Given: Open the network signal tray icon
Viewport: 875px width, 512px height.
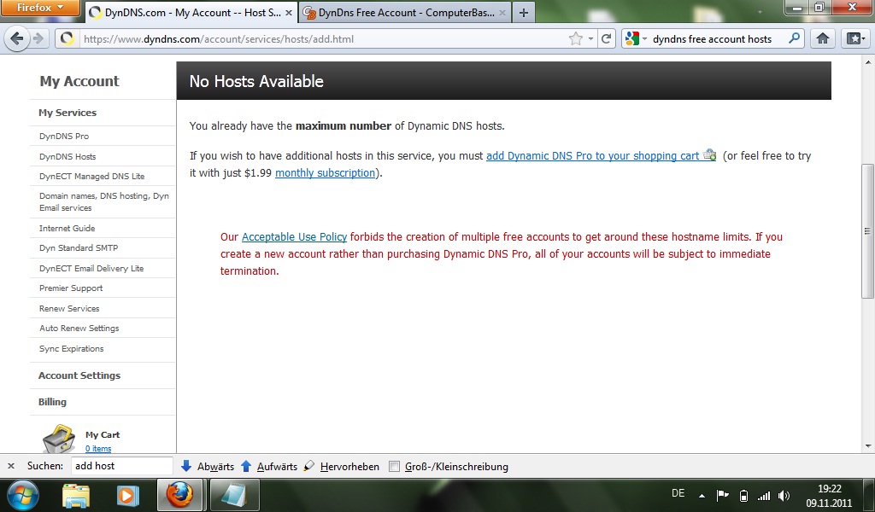Looking at the screenshot, I should click(x=763, y=495).
